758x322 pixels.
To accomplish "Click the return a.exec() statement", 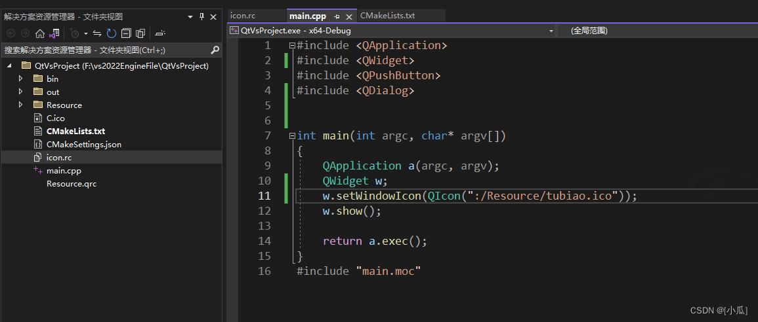I will (x=375, y=241).
